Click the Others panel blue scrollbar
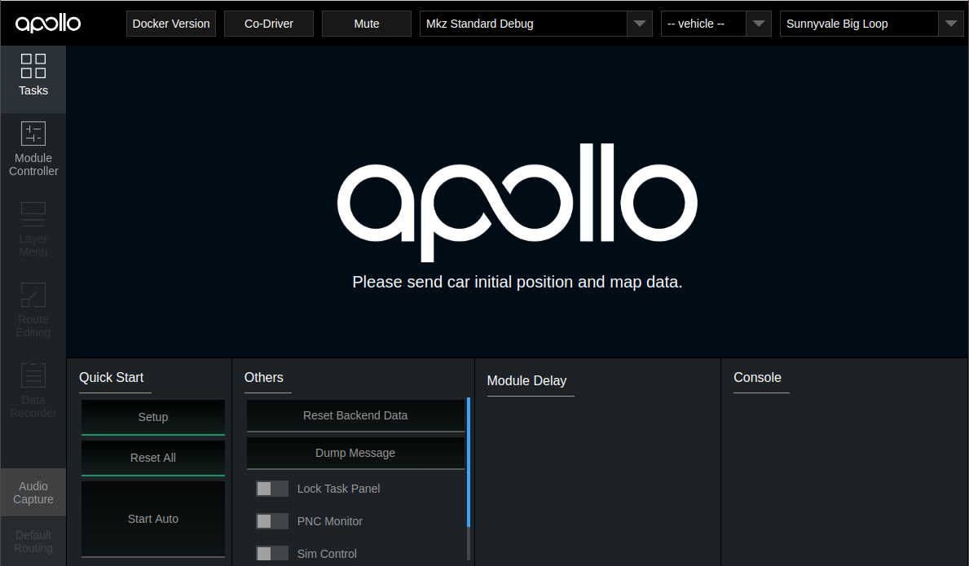The height and width of the screenshot is (566, 969). [469, 463]
